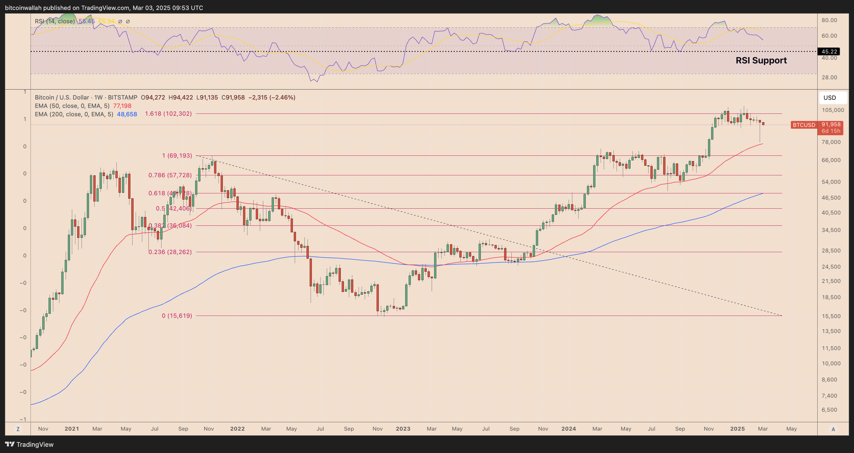
Task: Click the 2022 year label on time axis
Action: point(237,429)
